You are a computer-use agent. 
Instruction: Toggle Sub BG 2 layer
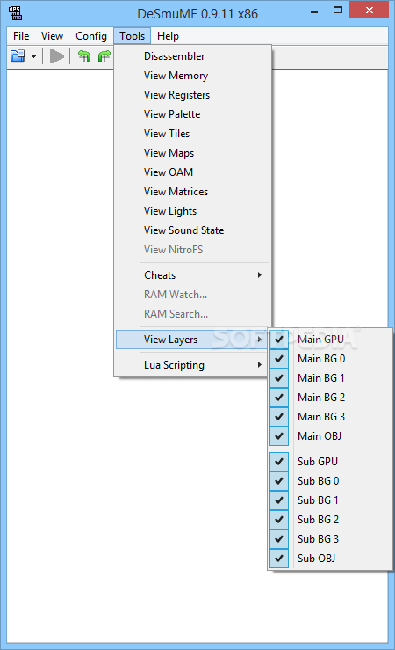point(330,520)
